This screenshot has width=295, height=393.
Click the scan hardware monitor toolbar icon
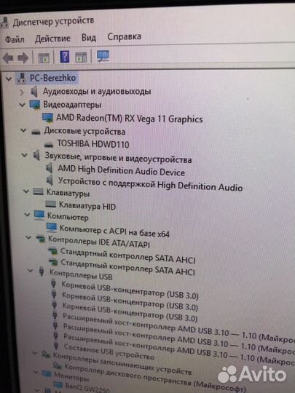[x=103, y=55]
